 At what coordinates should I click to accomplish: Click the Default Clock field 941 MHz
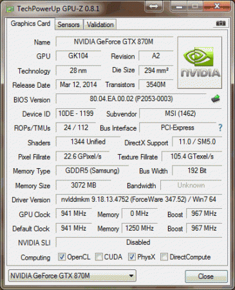point(73,228)
